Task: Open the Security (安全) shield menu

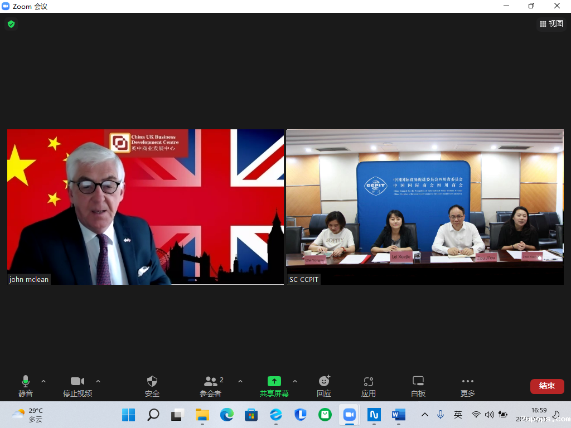Action: (x=152, y=386)
